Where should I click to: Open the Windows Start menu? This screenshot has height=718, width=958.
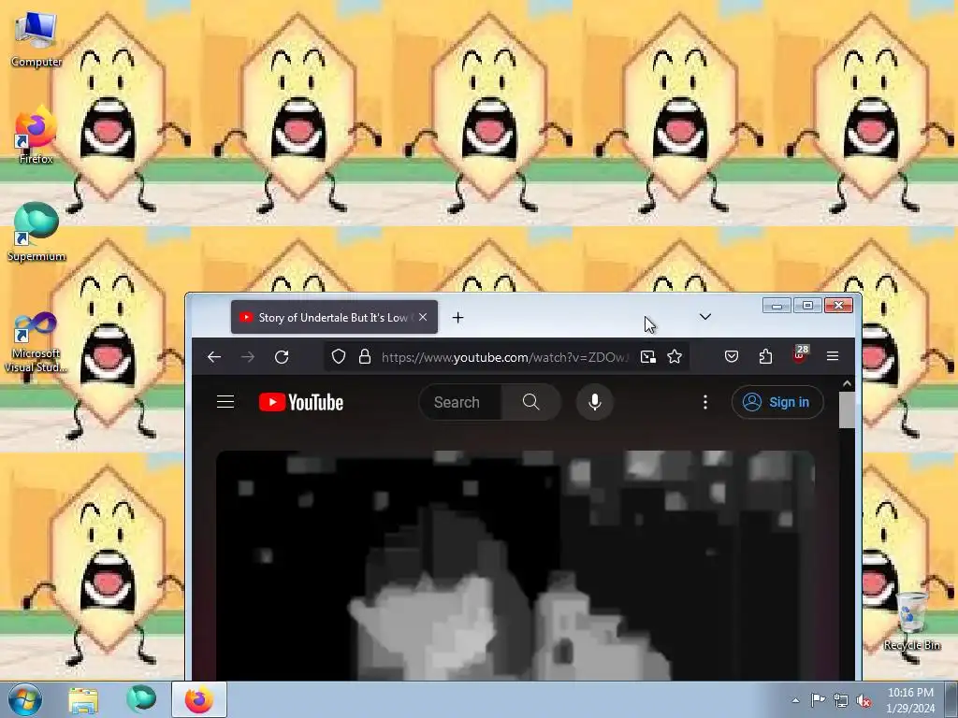pos(24,699)
